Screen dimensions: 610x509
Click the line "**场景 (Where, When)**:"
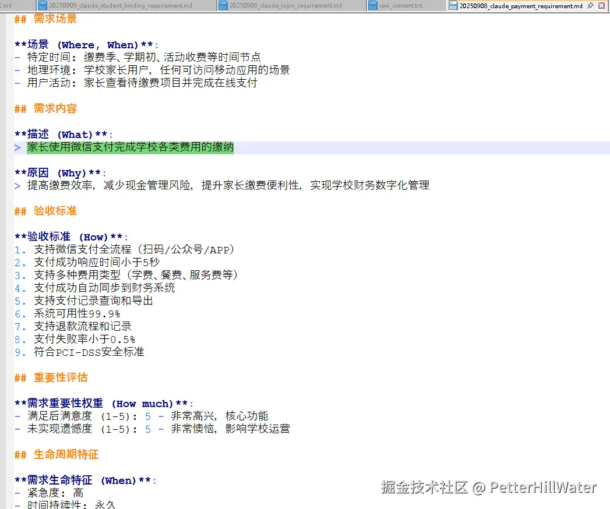click(x=86, y=45)
